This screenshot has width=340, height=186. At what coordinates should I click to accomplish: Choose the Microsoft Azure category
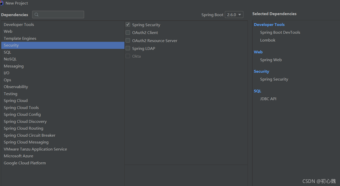[63, 156]
